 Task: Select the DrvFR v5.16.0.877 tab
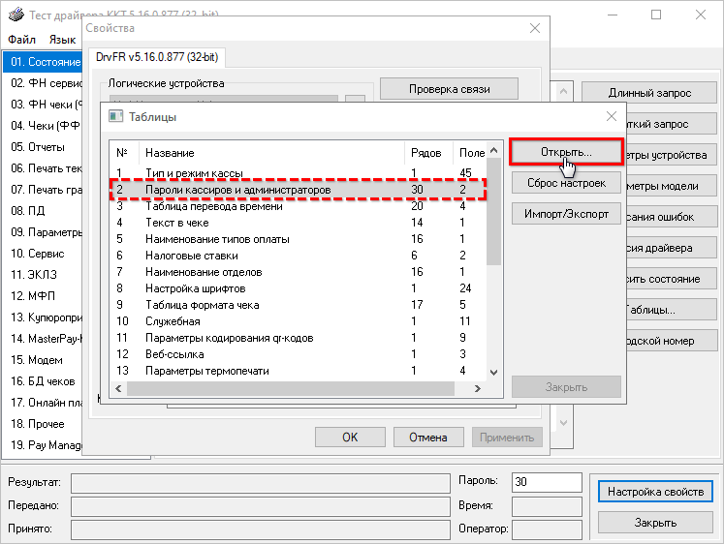[157, 58]
